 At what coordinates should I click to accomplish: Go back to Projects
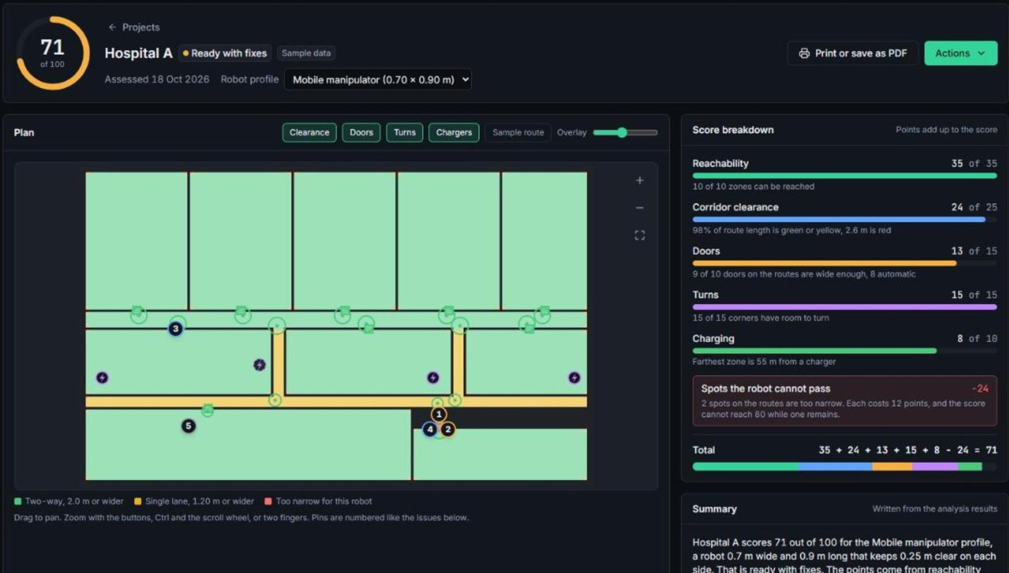tap(134, 27)
